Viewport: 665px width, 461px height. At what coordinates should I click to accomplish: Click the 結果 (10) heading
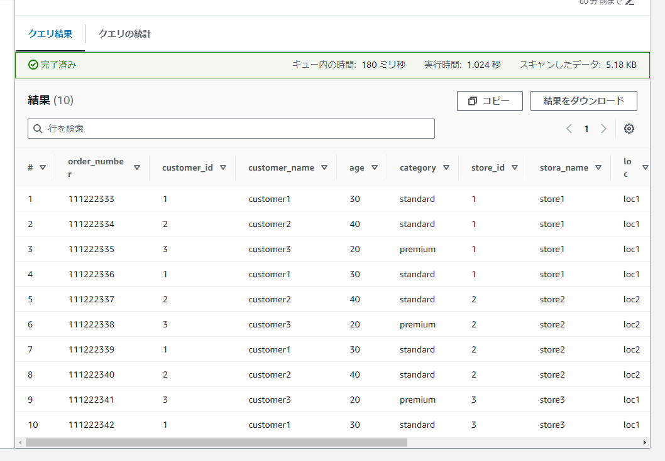pyautogui.click(x=50, y=100)
